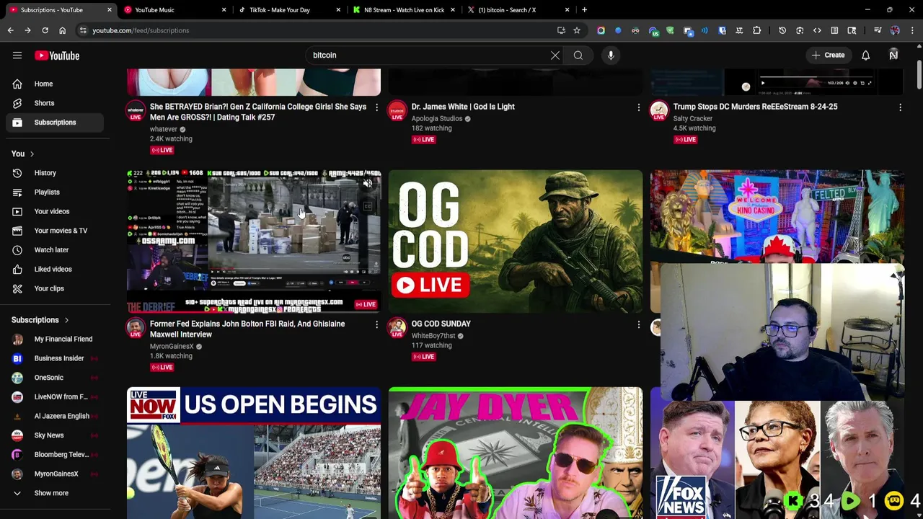This screenshot has width=923, height=519.
Task: Open Liked videos list
Action: (55, 269)
